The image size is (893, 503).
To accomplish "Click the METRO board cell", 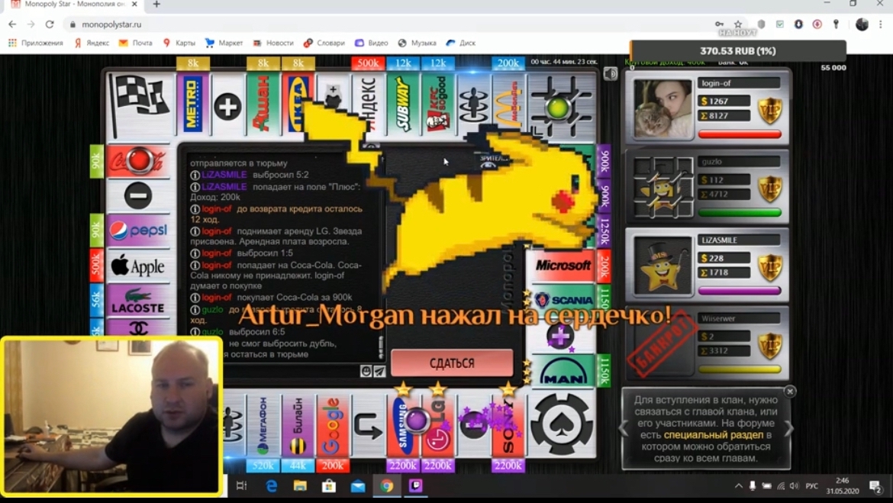I will [x=192, y=105].
